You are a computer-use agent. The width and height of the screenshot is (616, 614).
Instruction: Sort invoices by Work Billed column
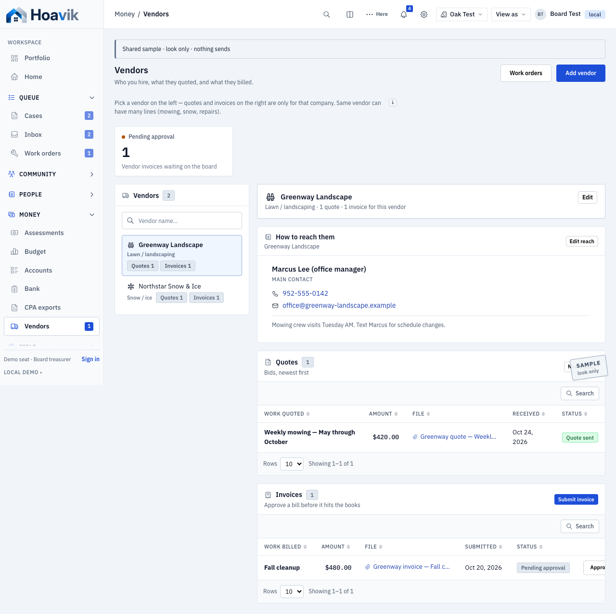click(x=285, y=547)
